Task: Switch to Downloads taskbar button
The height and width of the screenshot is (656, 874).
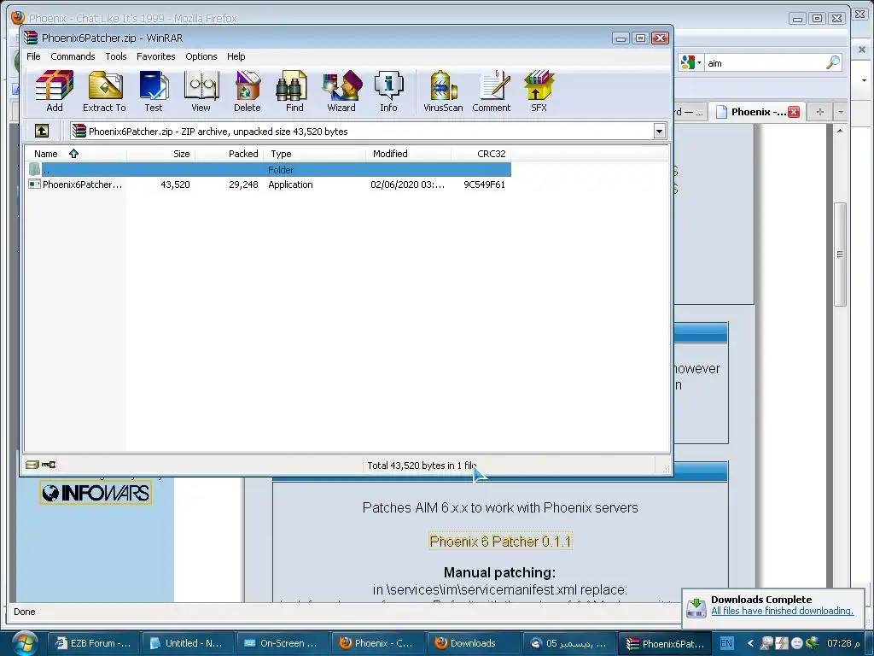Action: click(473, 643)
